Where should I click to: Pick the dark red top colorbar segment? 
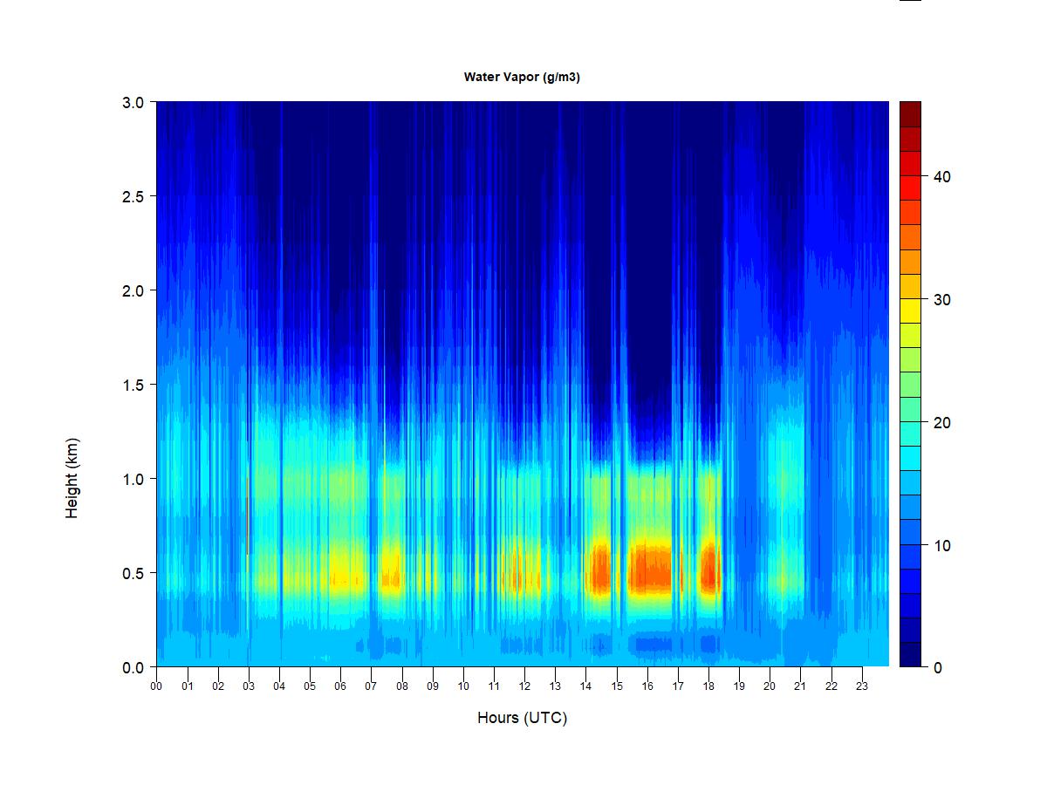910,114
